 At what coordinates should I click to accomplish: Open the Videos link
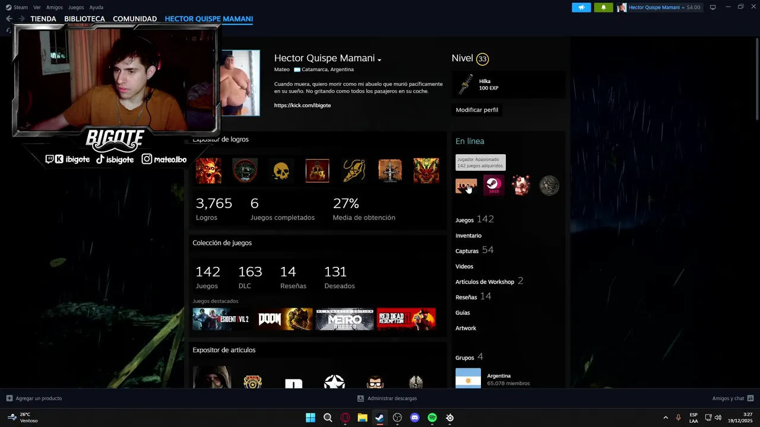(x=464, y=266)
